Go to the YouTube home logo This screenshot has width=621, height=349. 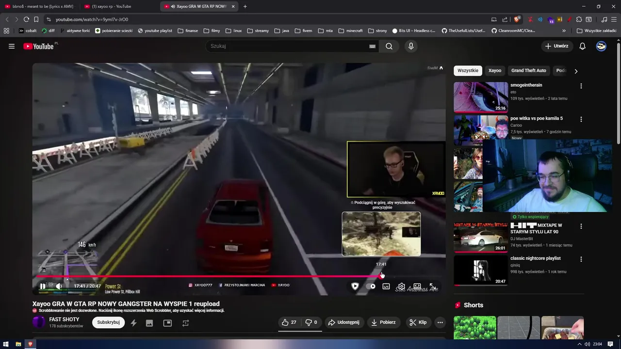39,46
